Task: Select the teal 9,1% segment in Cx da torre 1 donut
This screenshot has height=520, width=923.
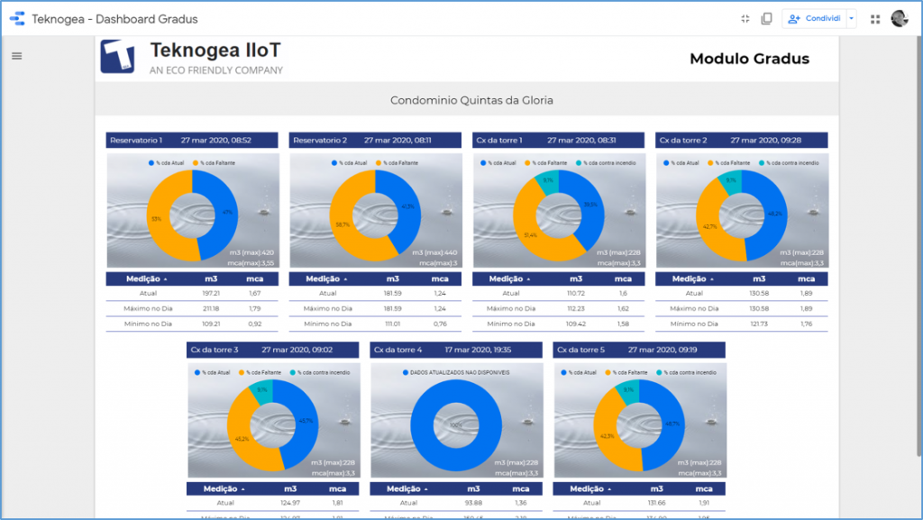Action: [x=549, y=180]
